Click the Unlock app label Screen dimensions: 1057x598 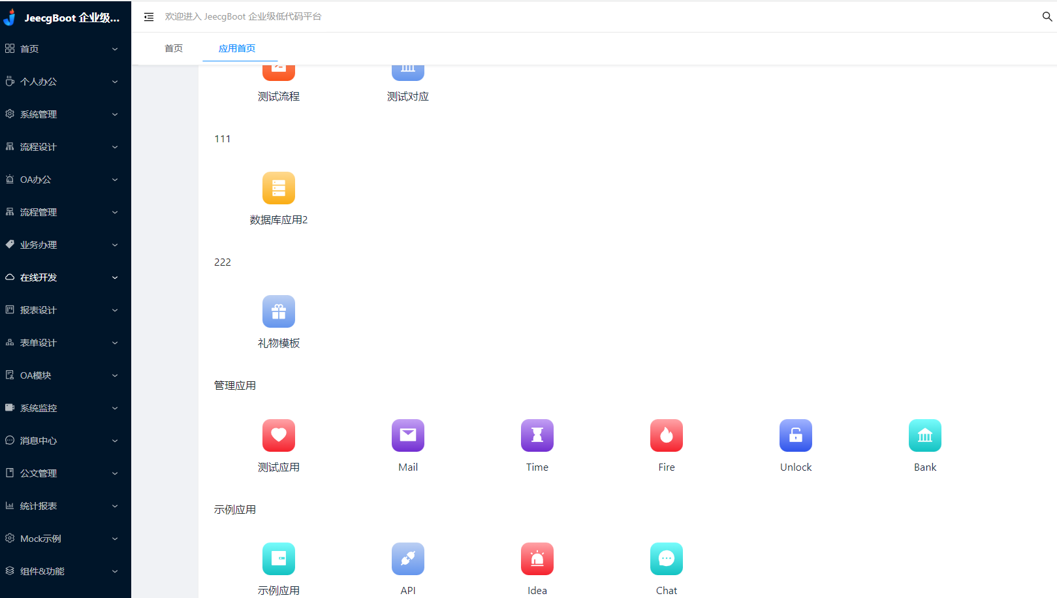coord(796,467)
